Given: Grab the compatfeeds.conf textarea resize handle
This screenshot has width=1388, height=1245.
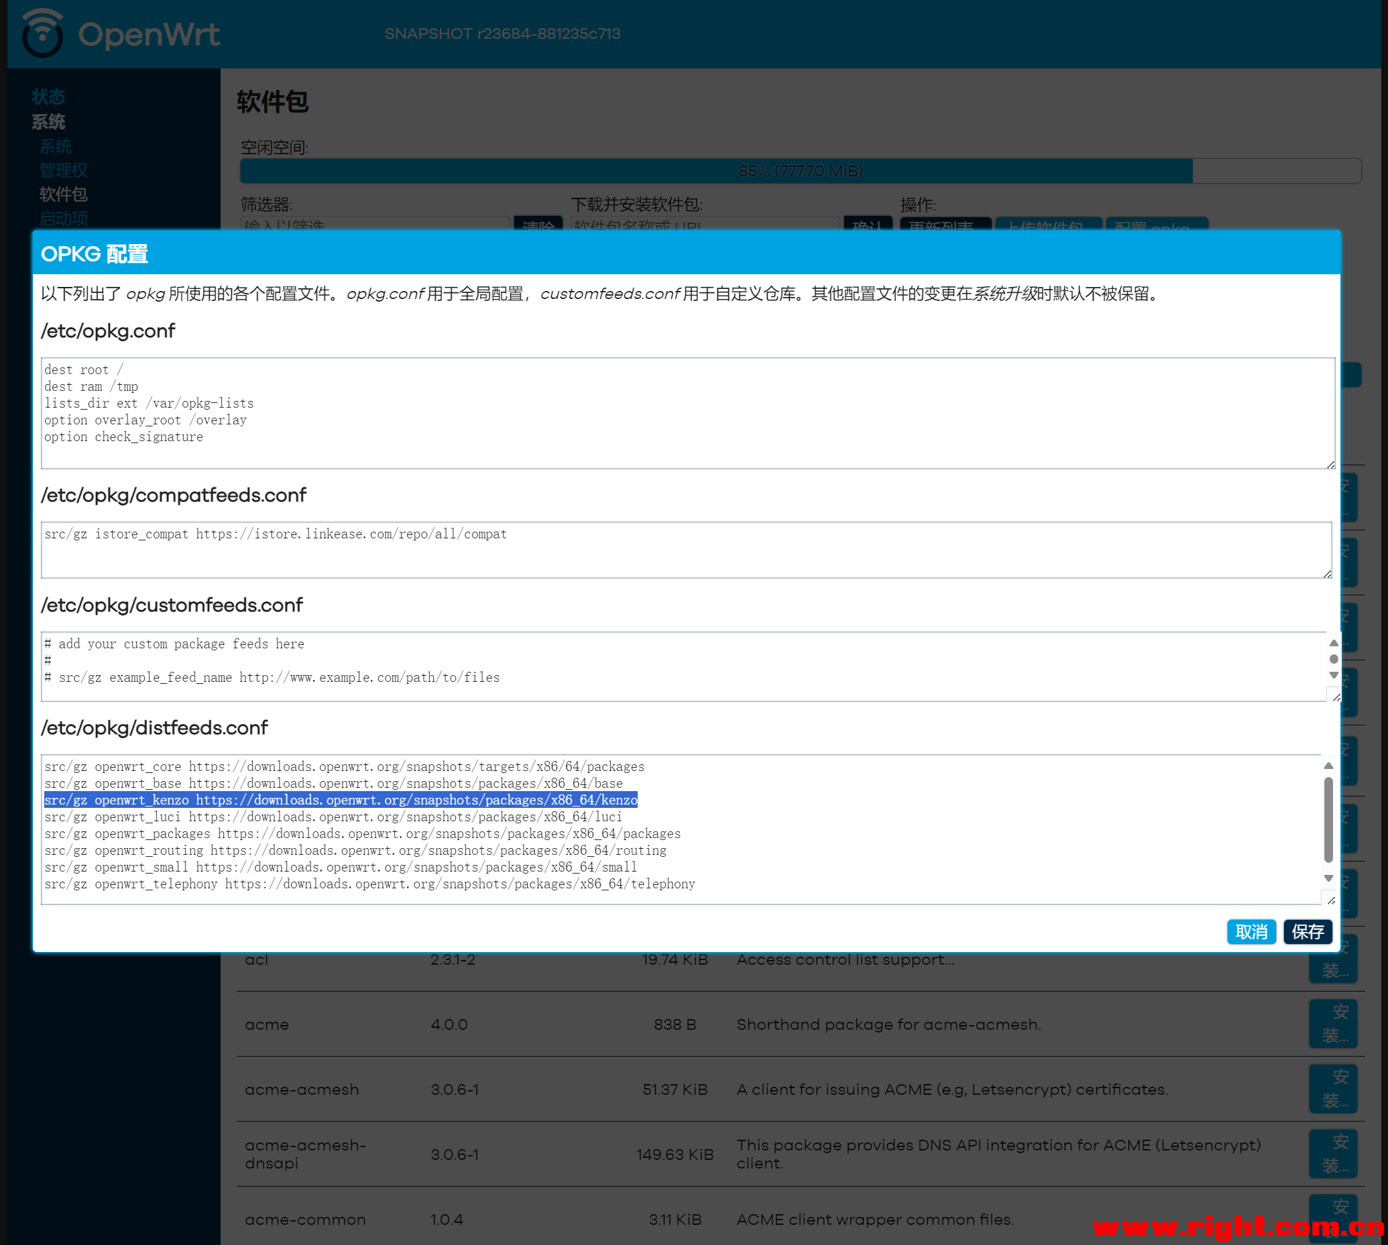Looking at the screenshot, I should pyautogui.click(x=1327, y=574).
